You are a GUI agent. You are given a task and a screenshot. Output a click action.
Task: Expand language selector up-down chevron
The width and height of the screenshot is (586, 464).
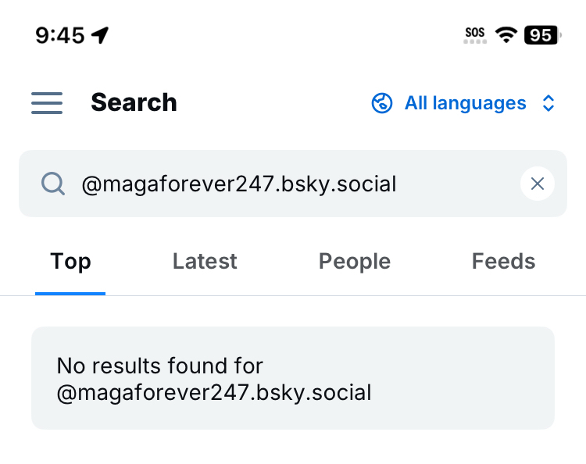point(548,103)
